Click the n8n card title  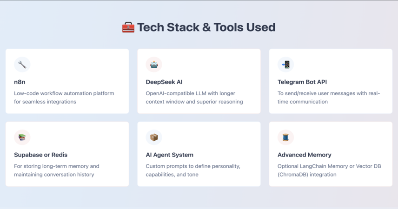[20, 82]
